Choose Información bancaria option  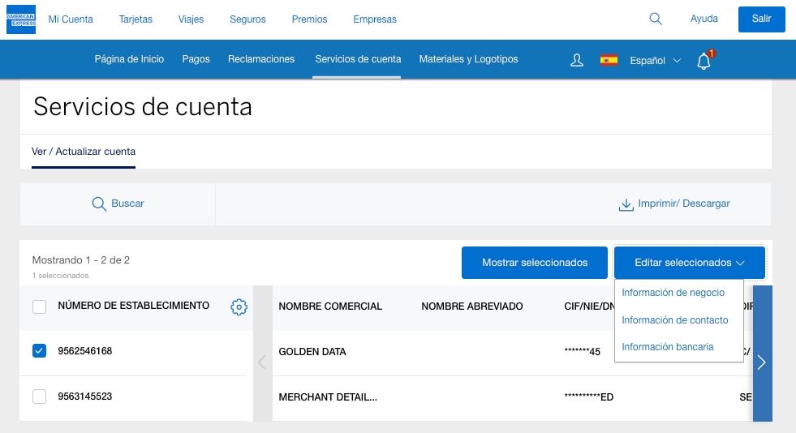(x=667, y=347)
